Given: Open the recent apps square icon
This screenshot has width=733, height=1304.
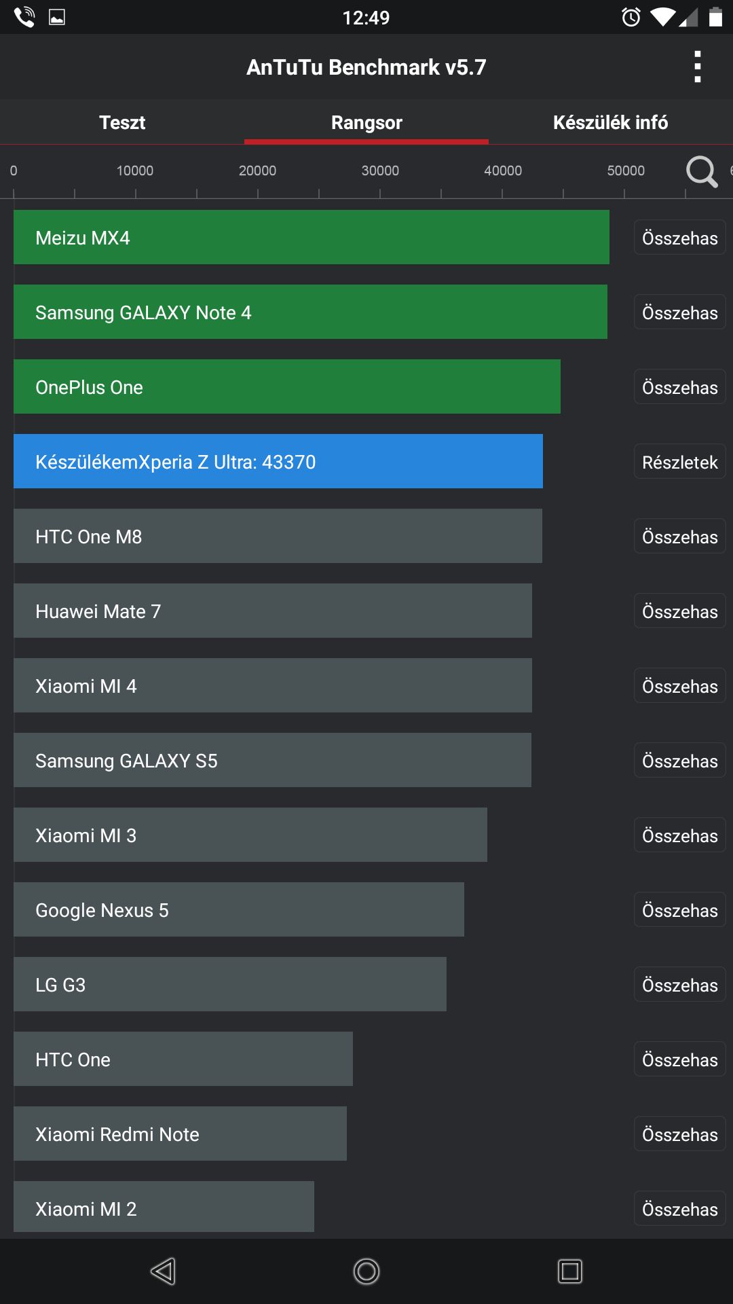Looking at the screenshot, I should pos(570,1271).
